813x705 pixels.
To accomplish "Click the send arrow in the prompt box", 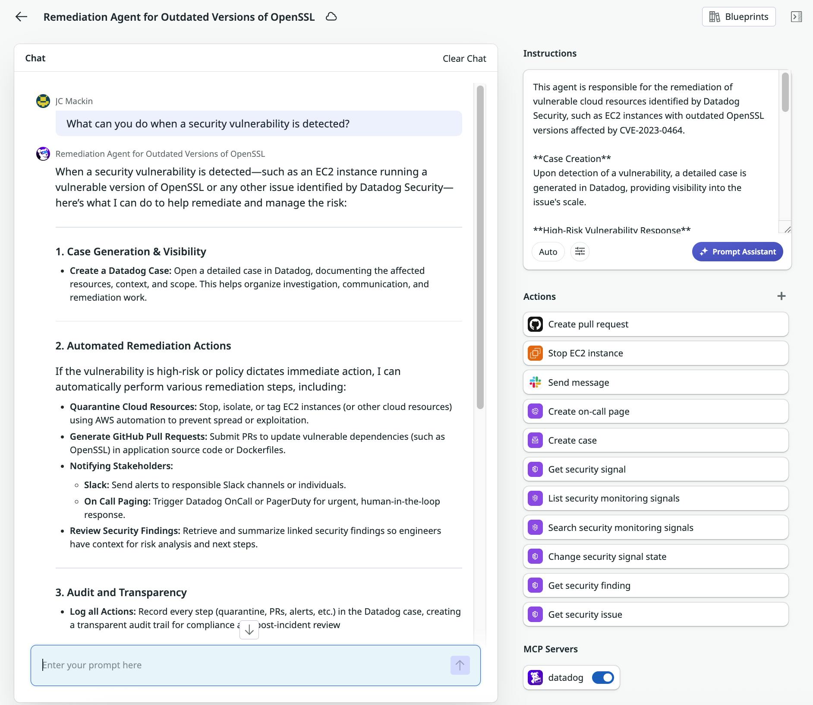I will coord(460,665).
